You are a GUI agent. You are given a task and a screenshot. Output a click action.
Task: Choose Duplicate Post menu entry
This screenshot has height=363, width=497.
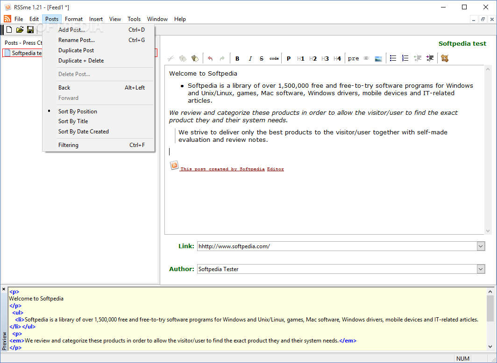pos(98,50)
